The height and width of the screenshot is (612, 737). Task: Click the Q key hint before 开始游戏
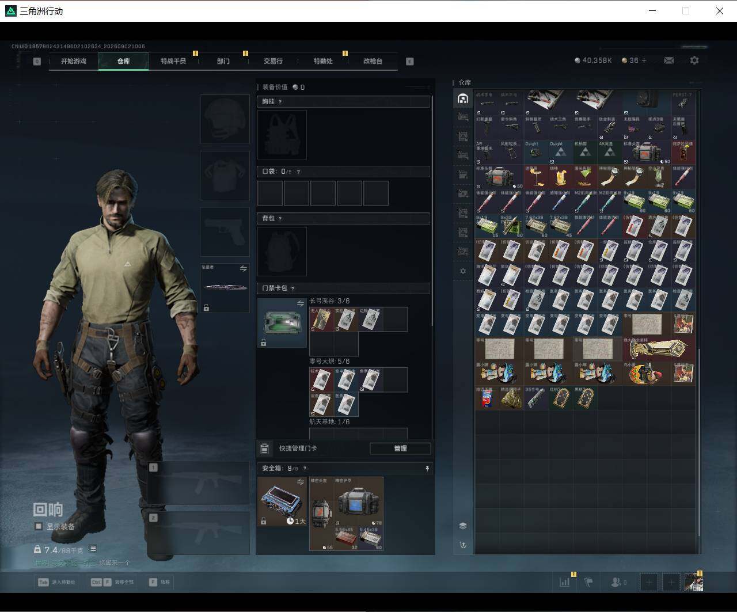point(37,61)
